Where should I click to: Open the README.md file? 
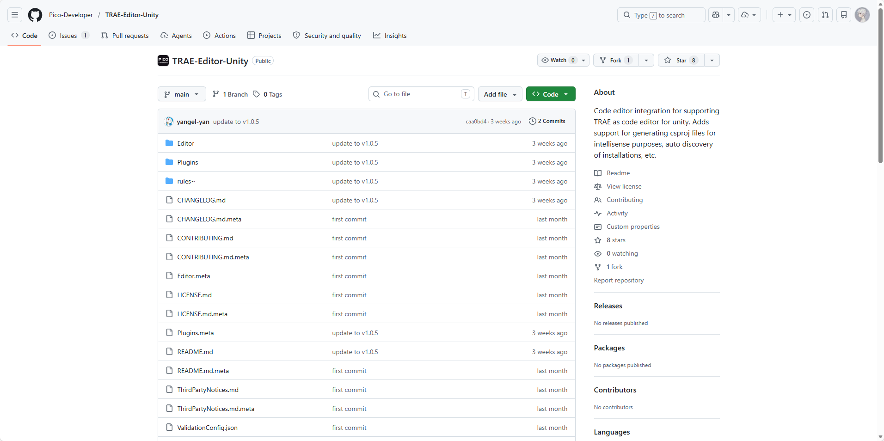point(195,352)
